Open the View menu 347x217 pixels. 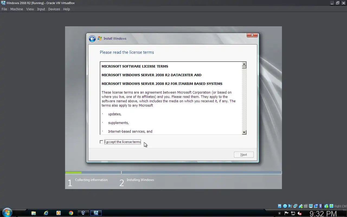coord(30,9)
